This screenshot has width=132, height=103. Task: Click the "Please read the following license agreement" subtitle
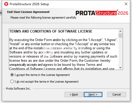(x=43, y=18)
